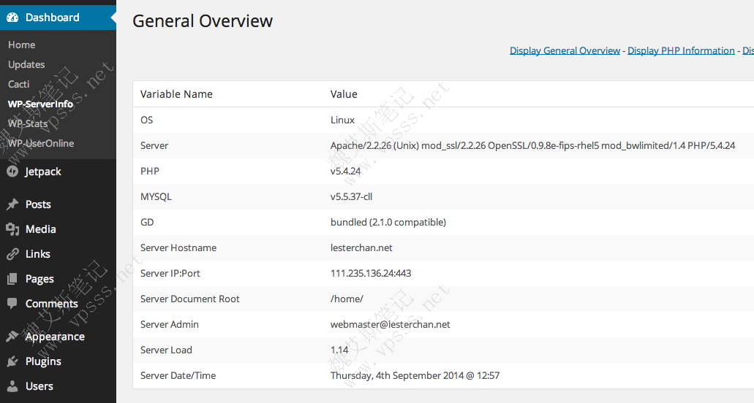Click the OS variable label

147,120
